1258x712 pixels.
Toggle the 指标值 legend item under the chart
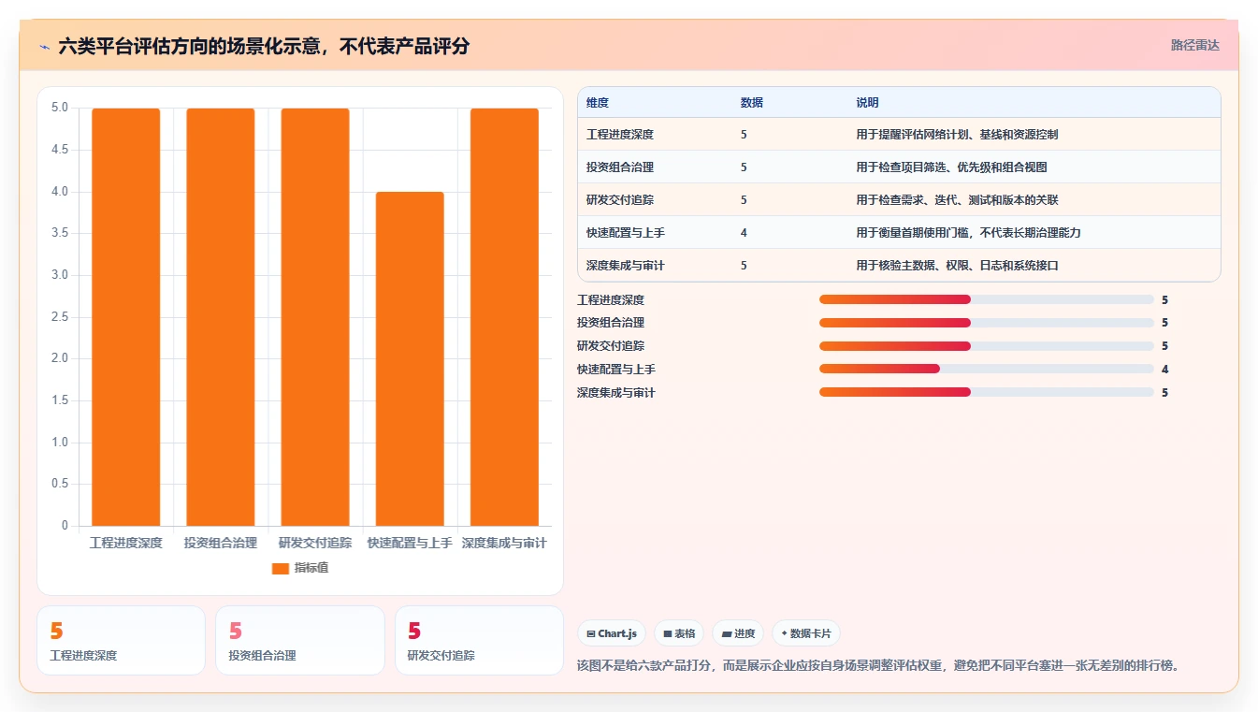[299, 568]
